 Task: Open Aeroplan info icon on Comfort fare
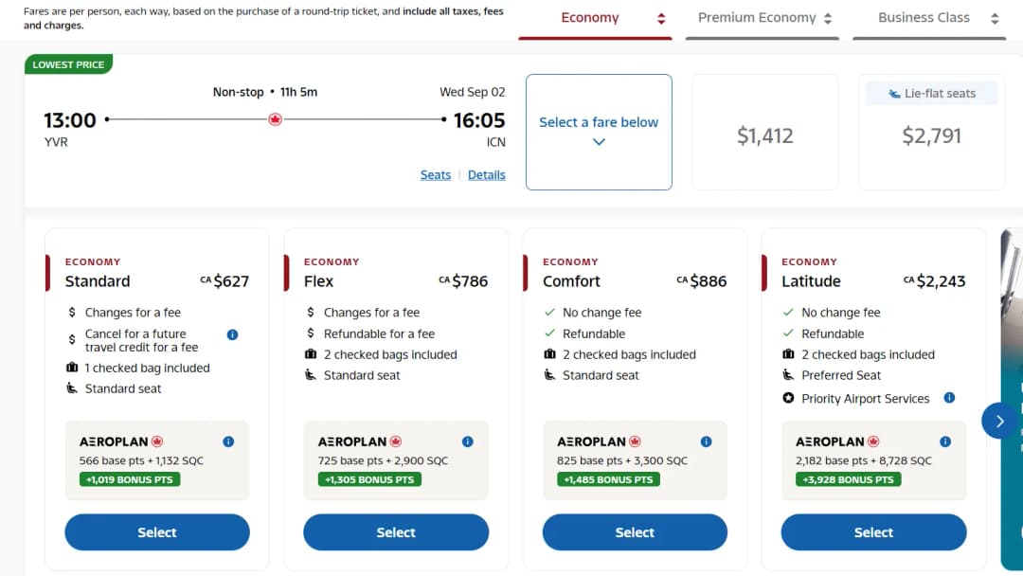click(x=706, y=441)
